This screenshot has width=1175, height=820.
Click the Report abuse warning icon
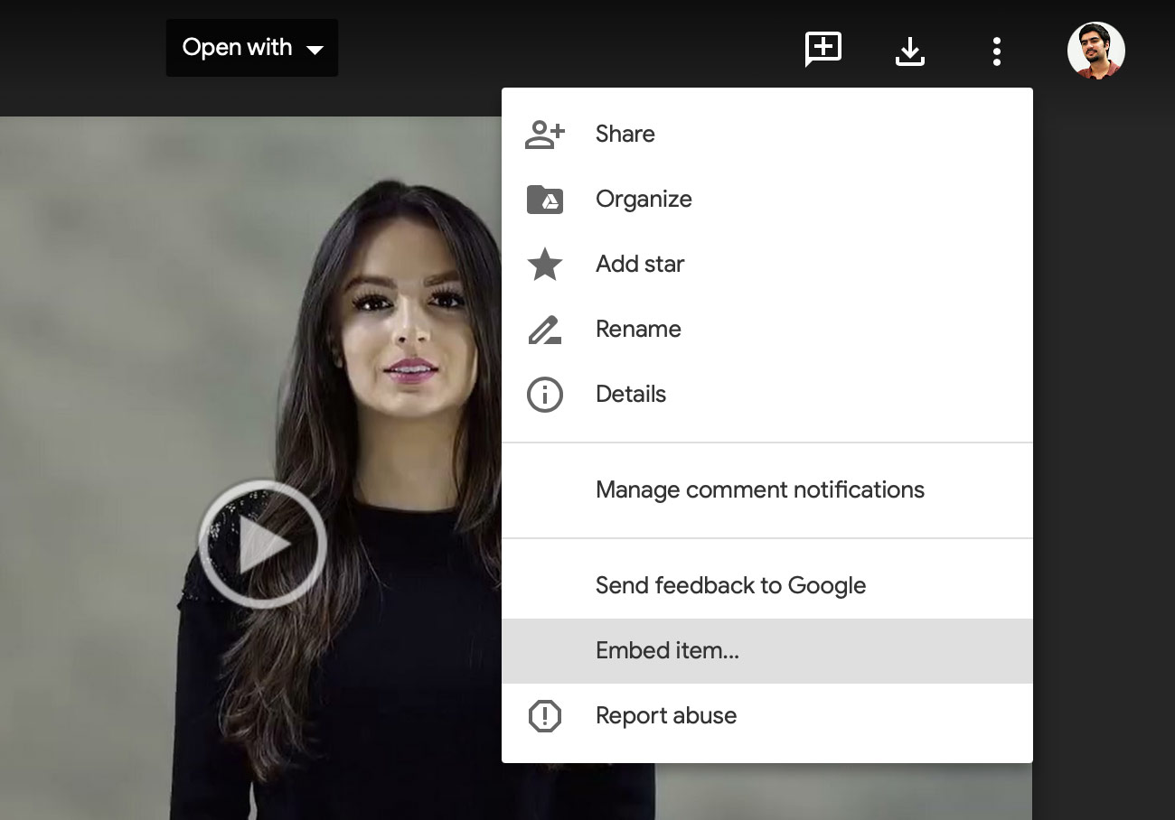(x=544, y=716)
